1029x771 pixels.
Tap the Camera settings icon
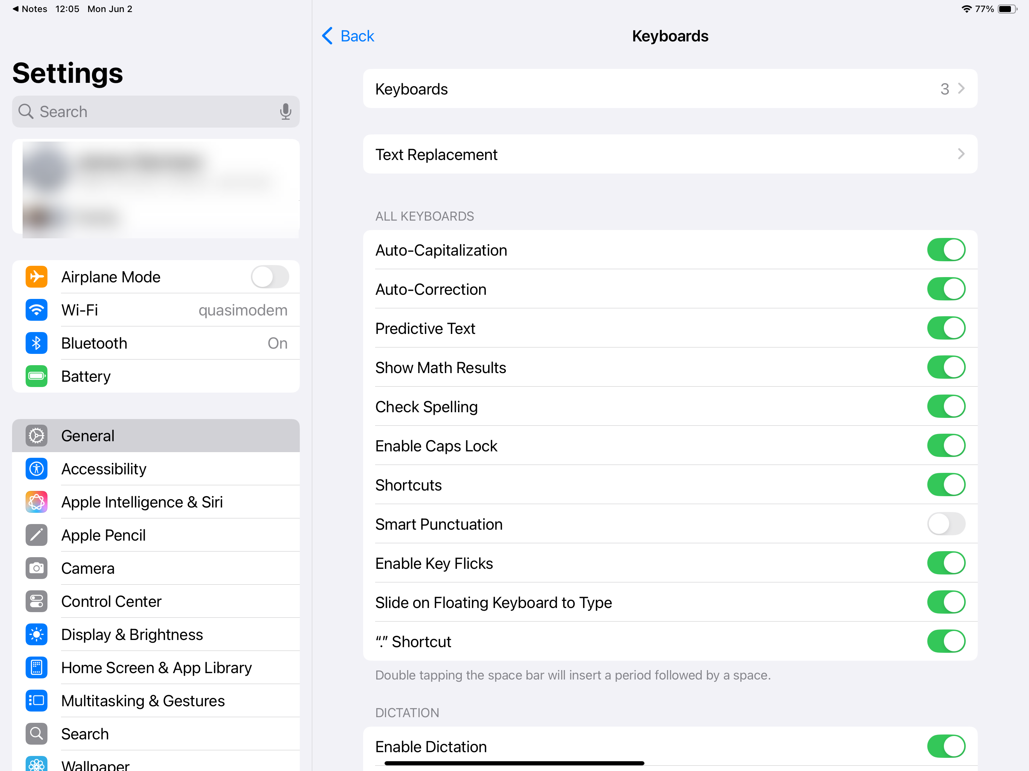(x=36, y=568)
